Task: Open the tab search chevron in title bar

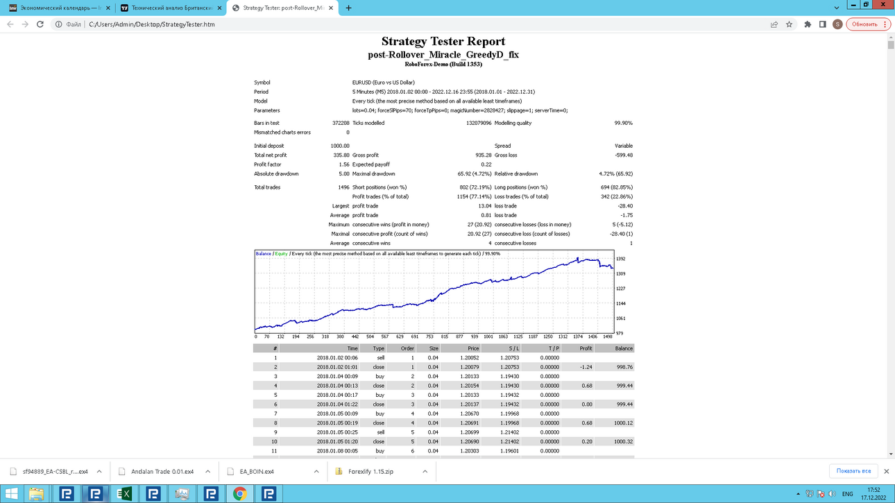Action: (x=837, y=8)
